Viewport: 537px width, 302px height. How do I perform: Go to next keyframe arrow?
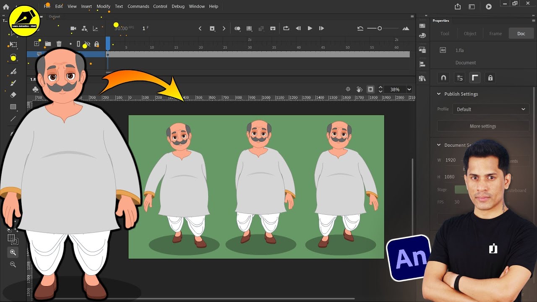pyautogui.click(x=224, y=29)
